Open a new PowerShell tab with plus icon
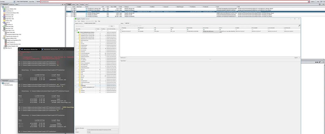 point(63,49)
